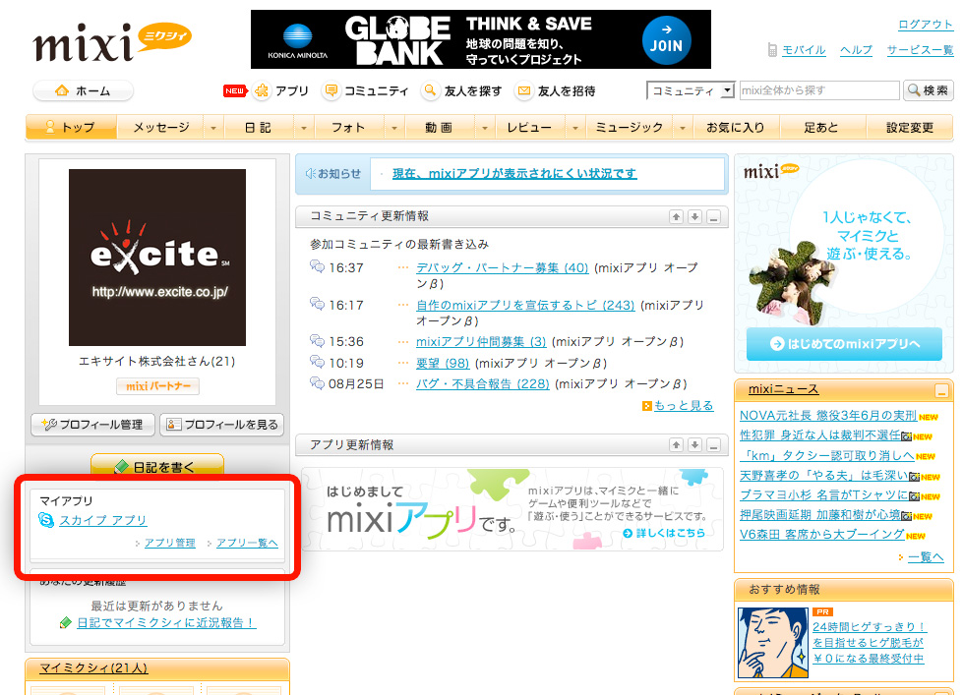Image resolution: width=963 pixels, height=695 pixels.
Task: Click the JOIN arrow circle in banner
Action: 666,40
